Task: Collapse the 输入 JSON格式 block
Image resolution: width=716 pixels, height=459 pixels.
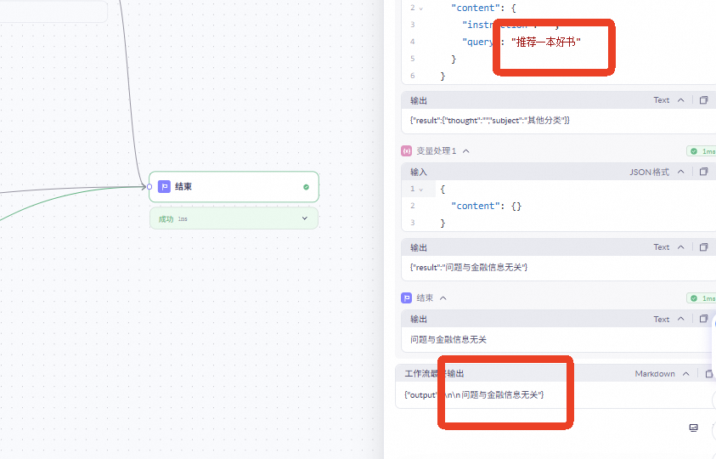Action: [681, 172]
